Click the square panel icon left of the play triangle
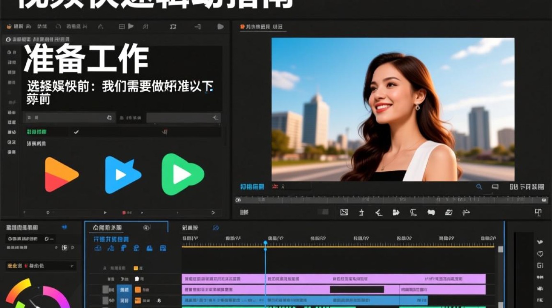Viewport: 552px width, 308px height. 122,27
